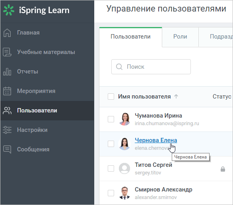Screen dimensions: 233x205
Task: Click email irina.chumanova@ispring.ru
Action: pos(167,124)
